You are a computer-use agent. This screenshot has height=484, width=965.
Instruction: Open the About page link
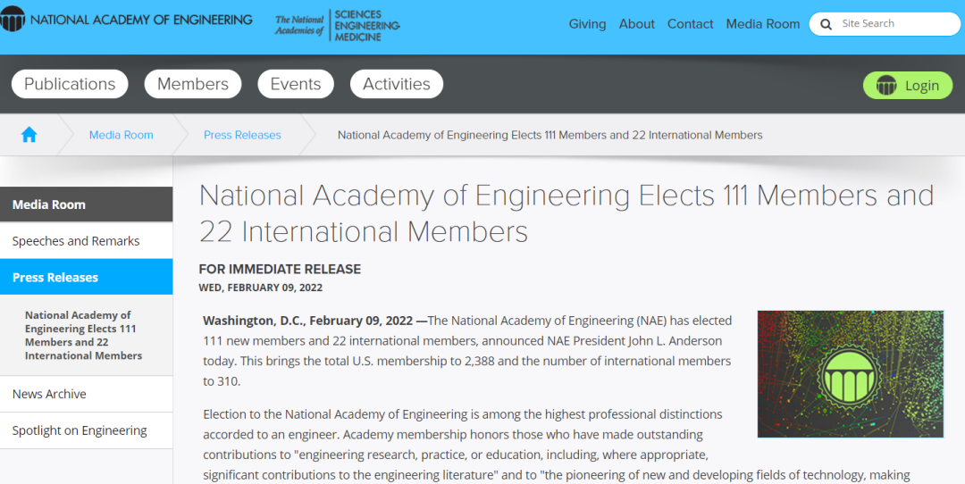coord(636,24)
